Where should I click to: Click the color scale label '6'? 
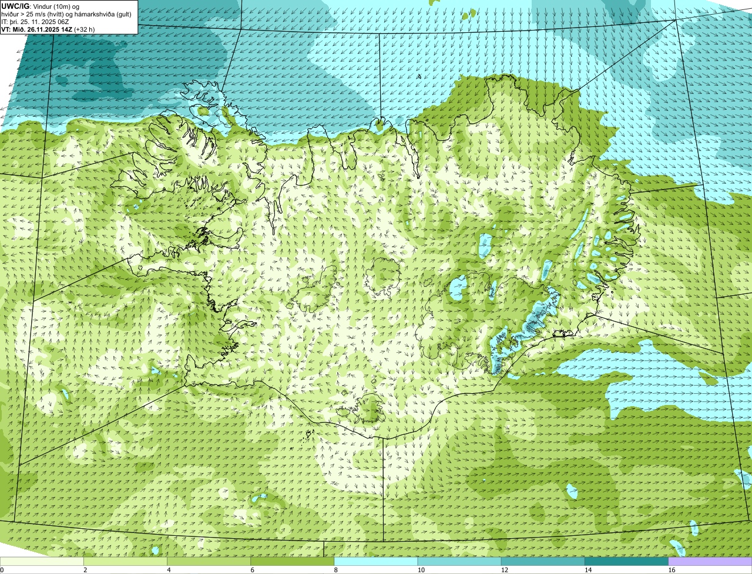tap(252, 570)
